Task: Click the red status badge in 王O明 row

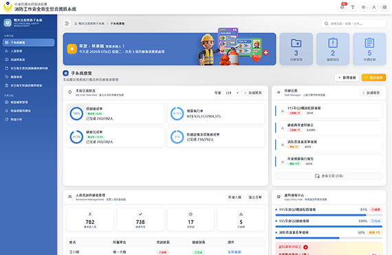Action: pyautogui.click(x=163, y=252)
